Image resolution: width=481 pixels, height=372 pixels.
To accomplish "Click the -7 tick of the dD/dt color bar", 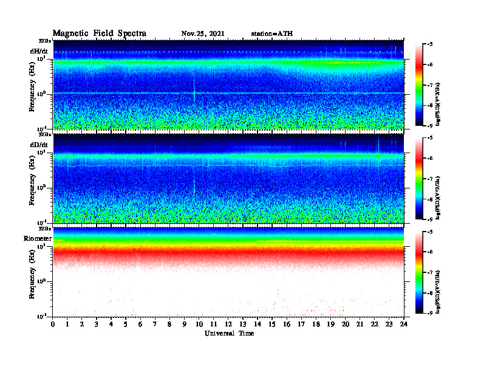I will (430, 179).
